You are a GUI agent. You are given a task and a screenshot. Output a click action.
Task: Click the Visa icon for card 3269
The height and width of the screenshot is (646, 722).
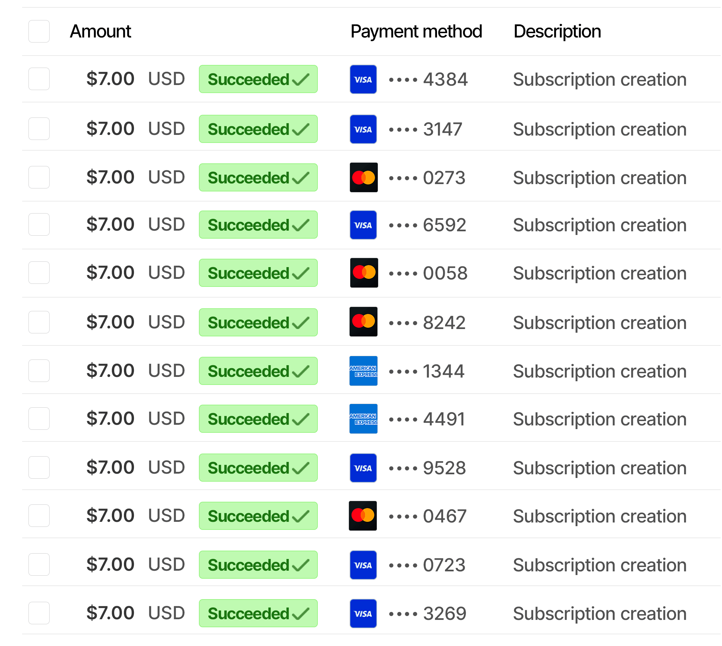tap(363, 613)
